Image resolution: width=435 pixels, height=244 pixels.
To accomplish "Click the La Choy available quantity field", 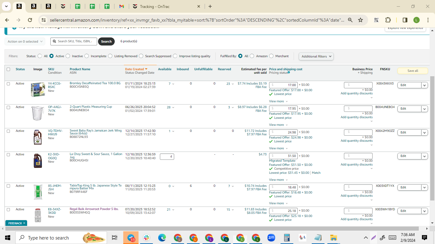I will (167, 156).
